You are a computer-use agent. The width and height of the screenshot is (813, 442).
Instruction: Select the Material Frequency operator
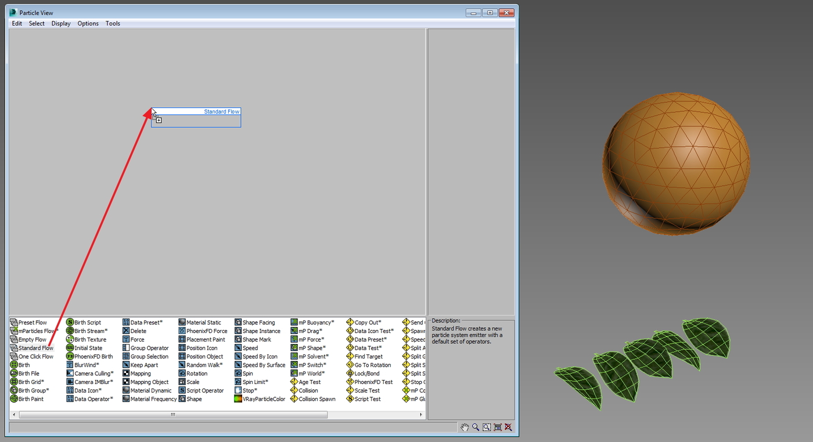click(x=150, y=399)
